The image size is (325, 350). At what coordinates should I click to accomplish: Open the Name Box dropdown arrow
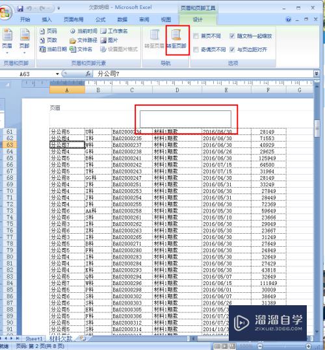pyautogui.click(x=57, y=74)
